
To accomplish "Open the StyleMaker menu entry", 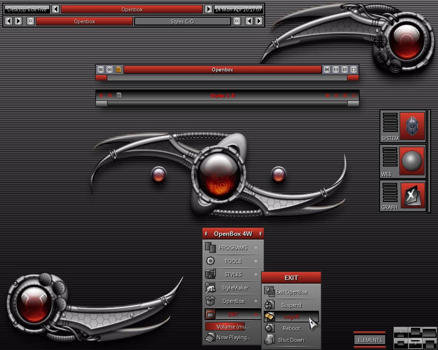I will point(233,288).
